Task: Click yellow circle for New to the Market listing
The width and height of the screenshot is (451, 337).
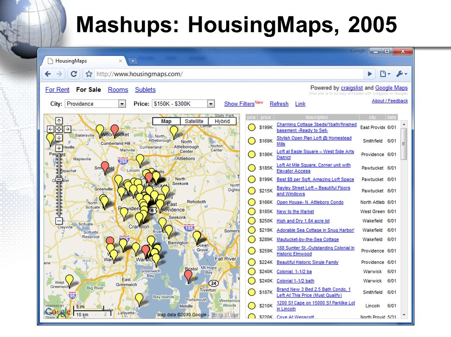Action: click(x=252, y=211)
